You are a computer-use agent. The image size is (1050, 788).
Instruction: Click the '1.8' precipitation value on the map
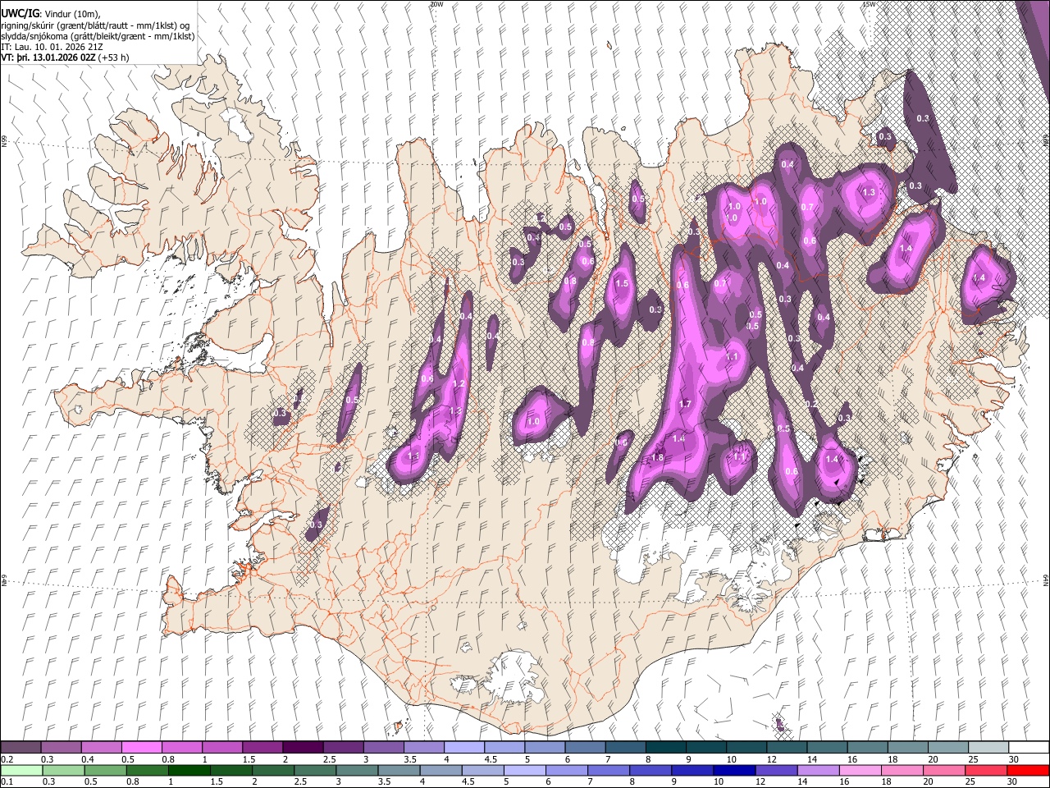coord(657,457)
